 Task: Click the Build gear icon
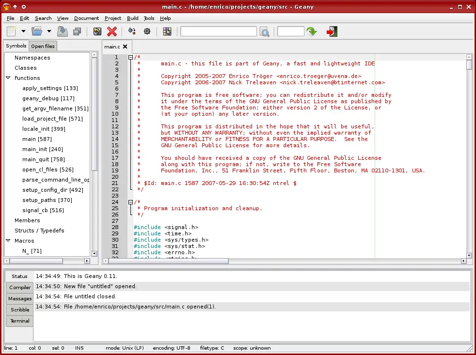click(147, 31)
